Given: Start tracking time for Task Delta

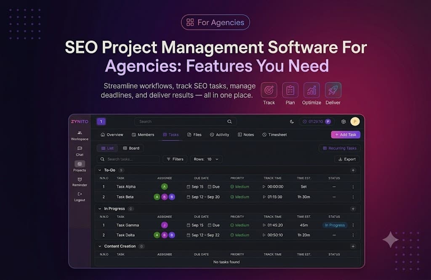Looking at the screenshot, I should [x=264, y=235].
